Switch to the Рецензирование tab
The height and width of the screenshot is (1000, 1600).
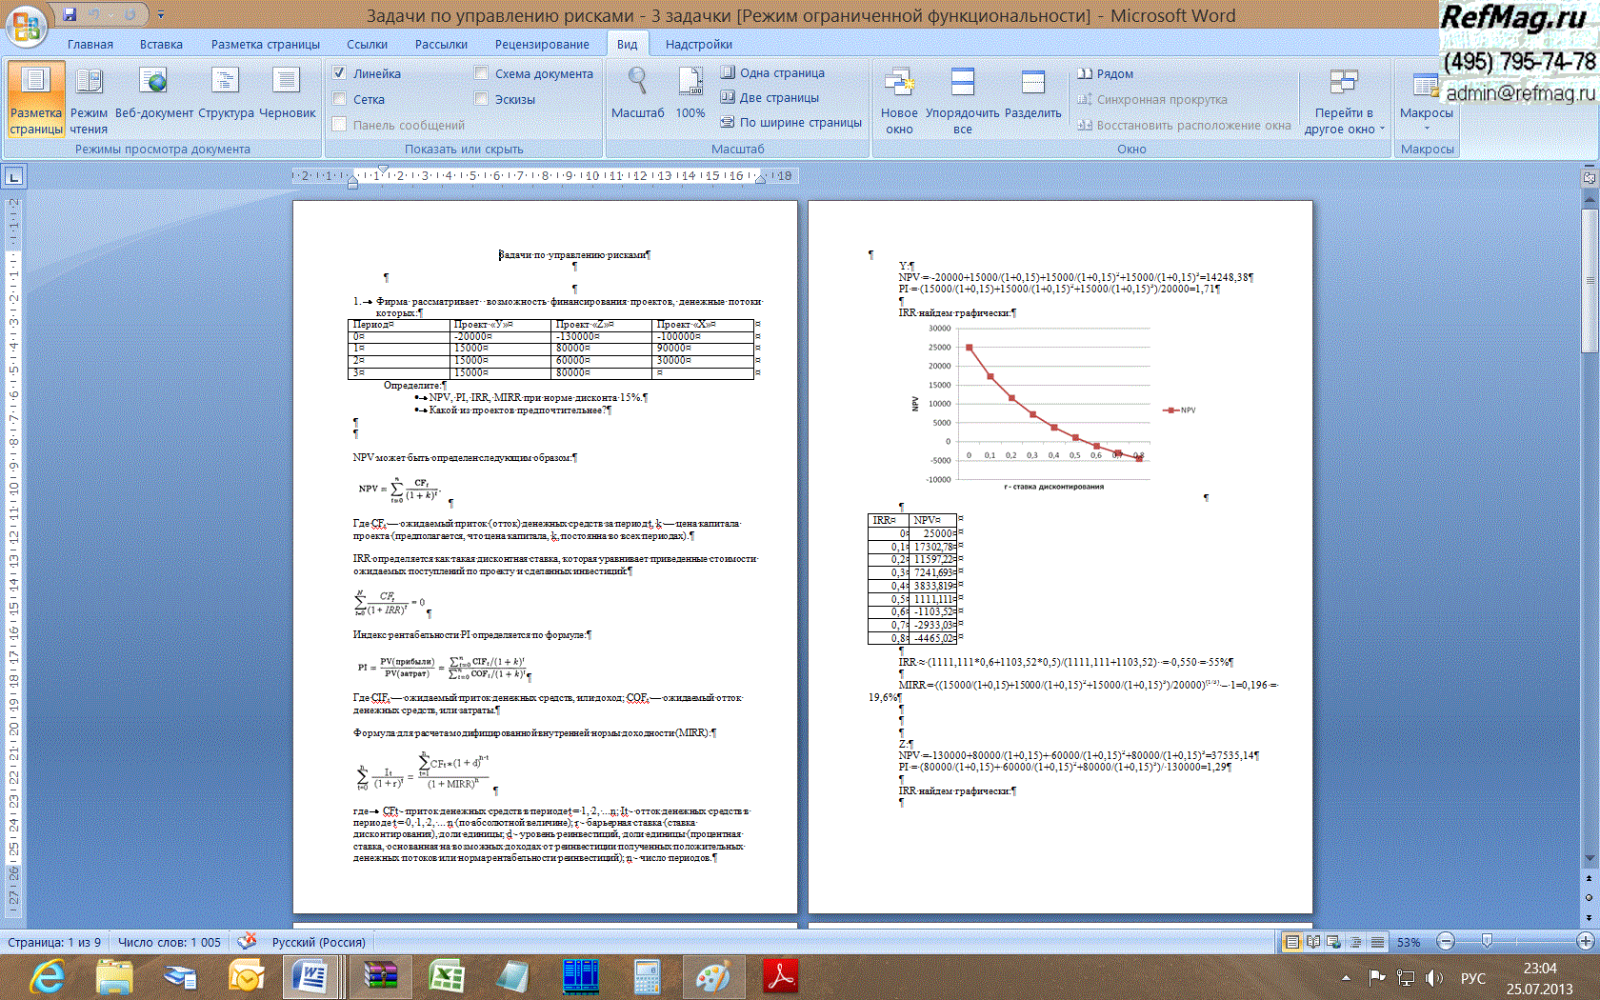pyautogui.click(x=541, y=44)
